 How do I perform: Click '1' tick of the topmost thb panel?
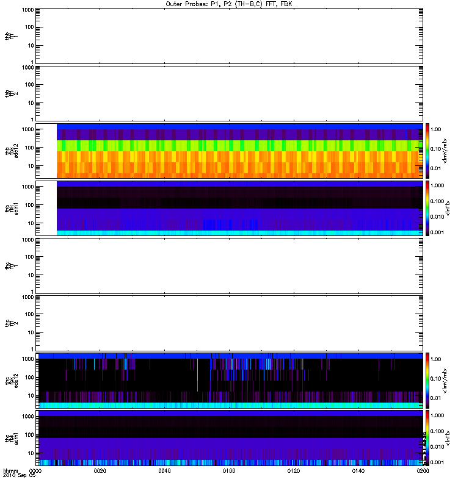(x=32, y=62)
